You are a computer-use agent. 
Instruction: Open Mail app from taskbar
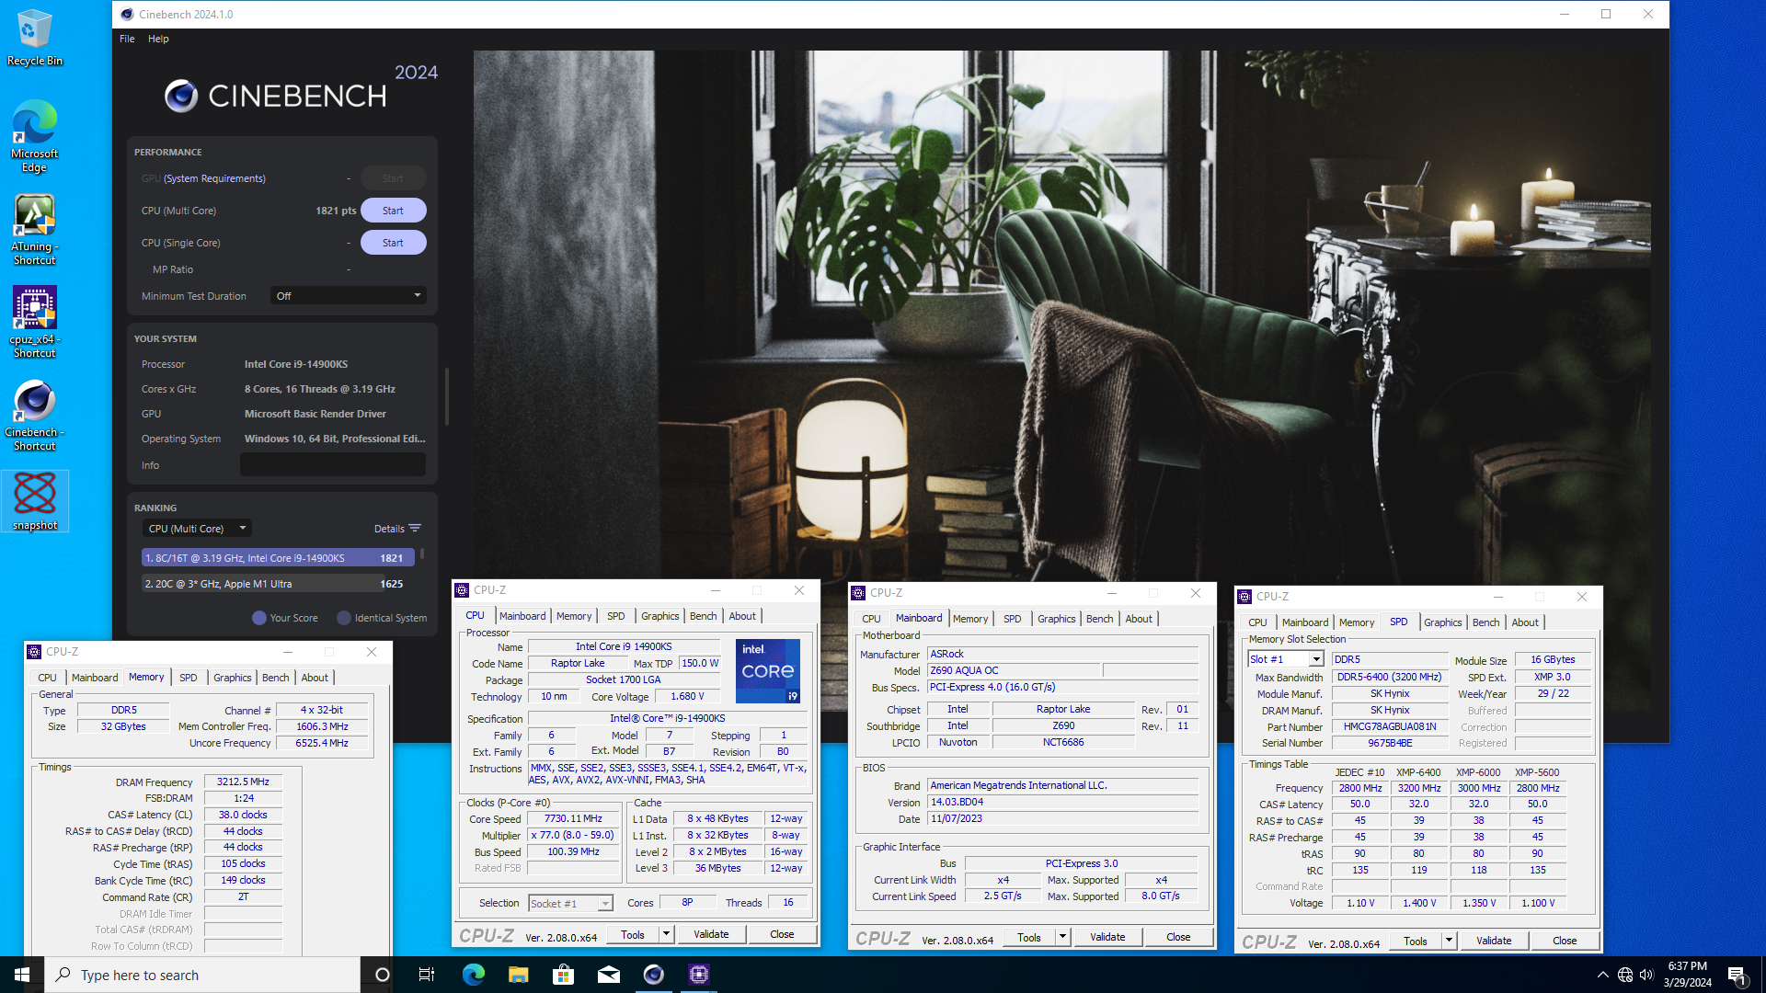tap(608, 975)
